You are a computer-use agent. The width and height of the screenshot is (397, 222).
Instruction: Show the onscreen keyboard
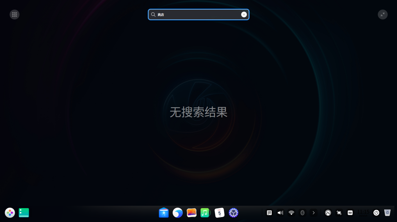(x=350, y=213)
